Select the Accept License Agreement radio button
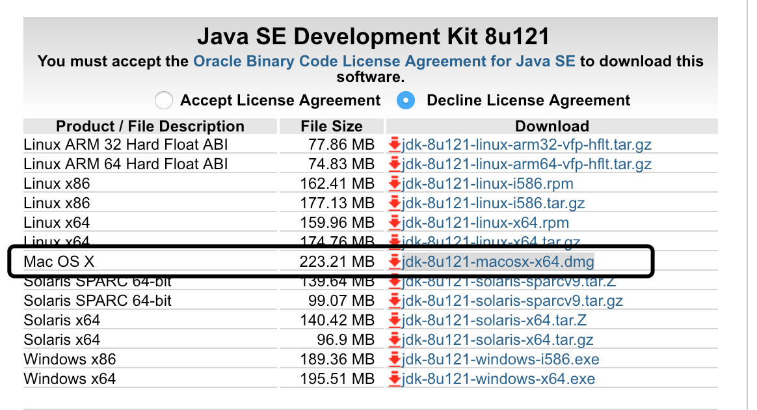Image resolution: width=757 pixels, height=410 pixels. [x=163, y=100]
